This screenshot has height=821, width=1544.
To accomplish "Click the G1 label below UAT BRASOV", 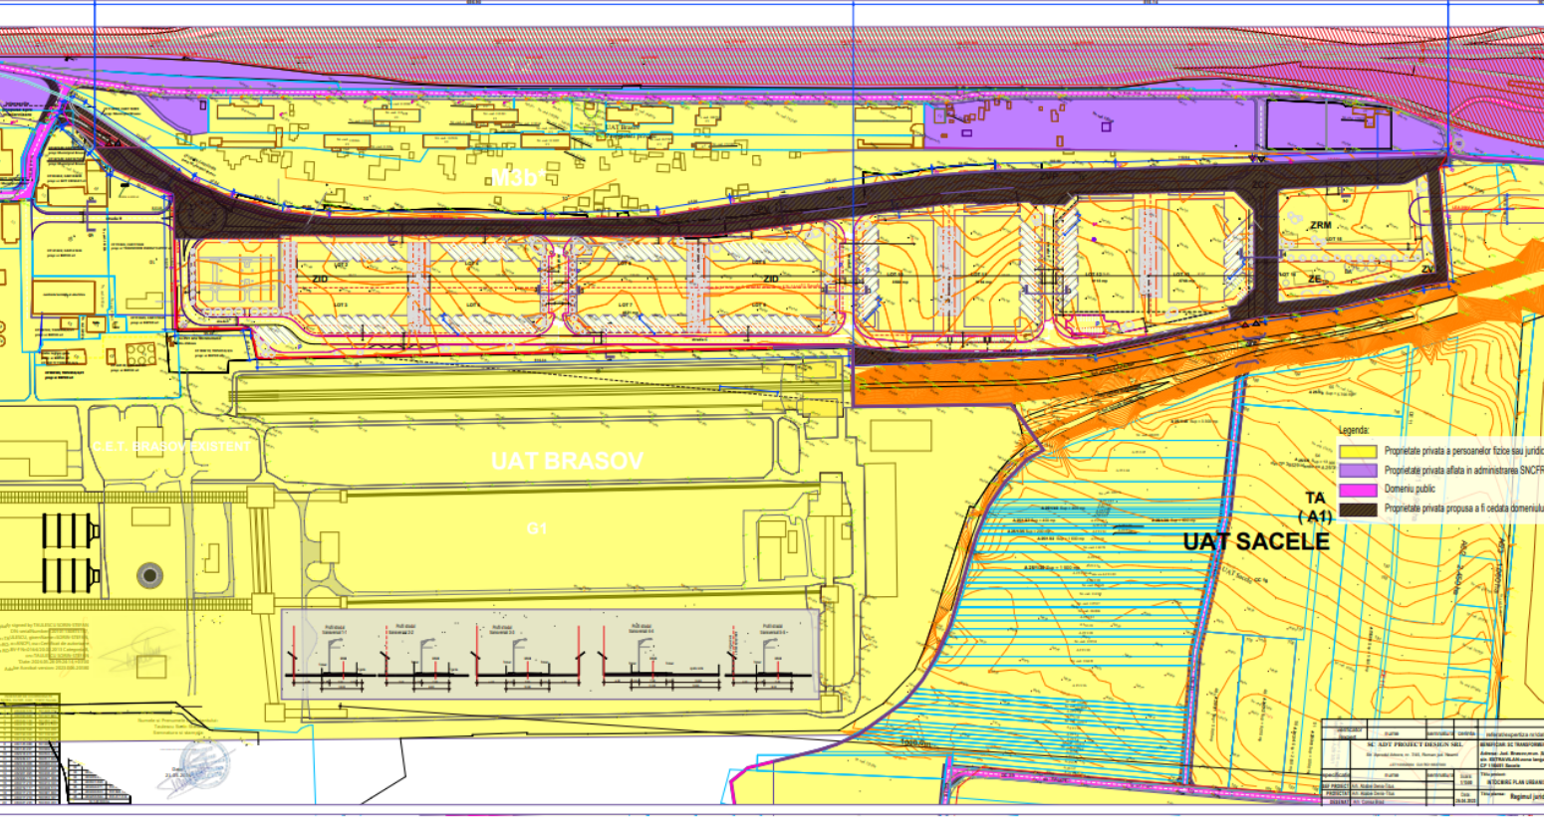I will pyautogui.click(x=537, y=528).
